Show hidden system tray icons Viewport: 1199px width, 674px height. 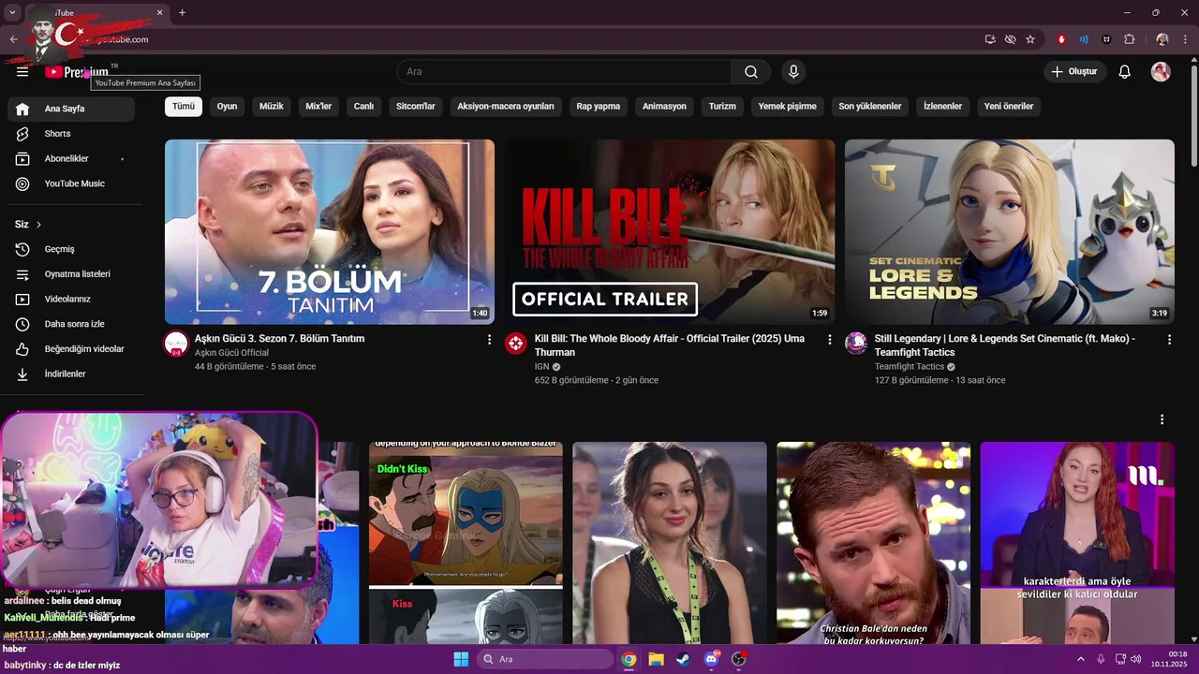point(1081,659)
